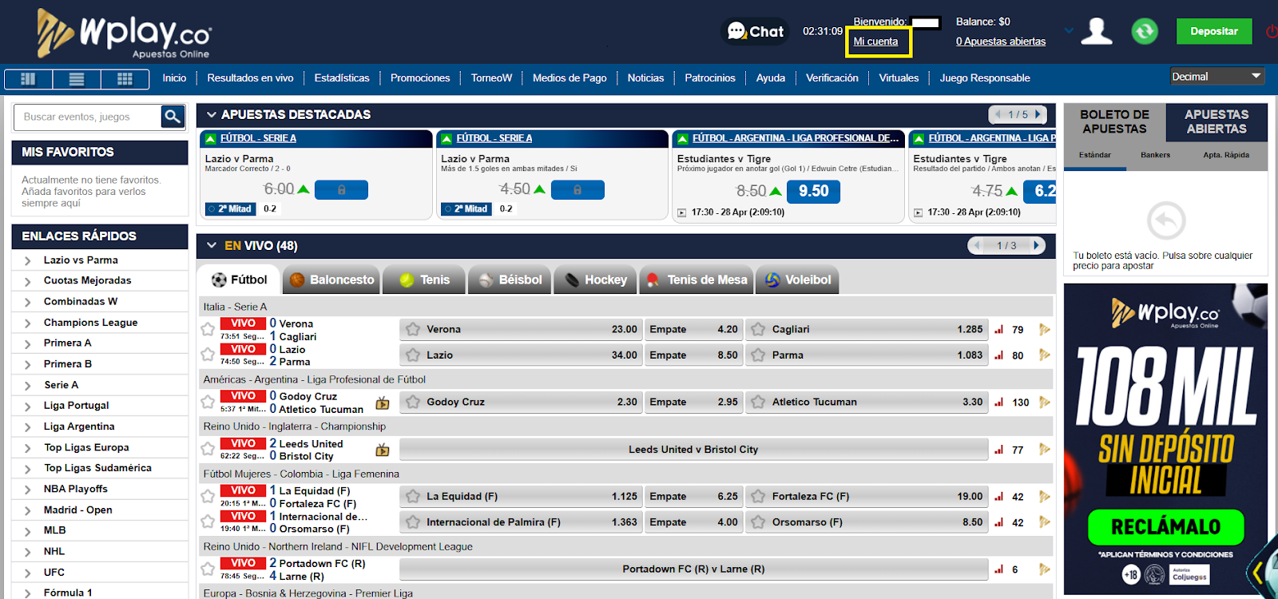Open stats chart icon for Lazio match
1278x599 pixels.
998,355
